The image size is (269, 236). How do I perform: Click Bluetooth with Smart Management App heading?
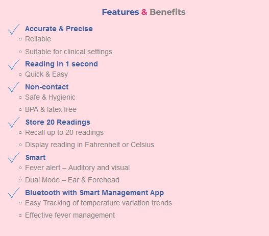[94, 193]
